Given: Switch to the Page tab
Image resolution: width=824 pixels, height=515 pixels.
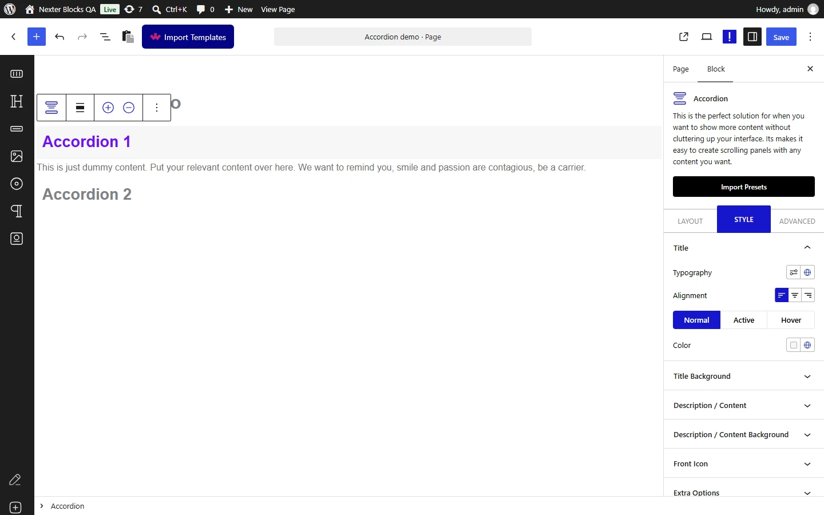Looking at the screenshot, I should tap(680, 69).
